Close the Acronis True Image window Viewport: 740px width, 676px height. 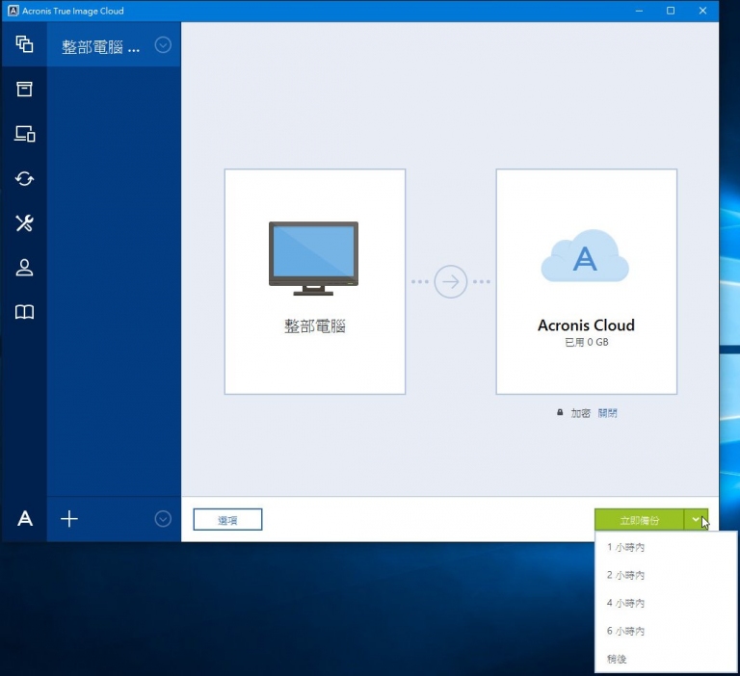pos(702,11)
